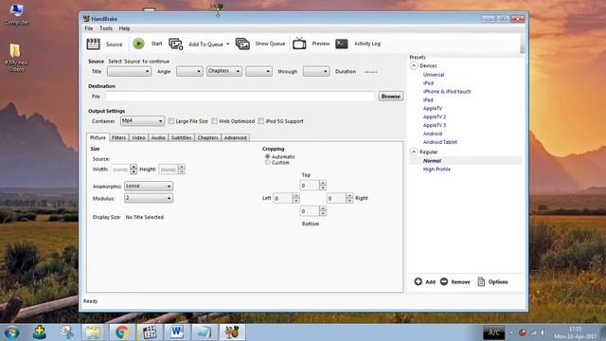
Task: Select the iPhone & iPod touch preset
Action: [x=447, y=92]
